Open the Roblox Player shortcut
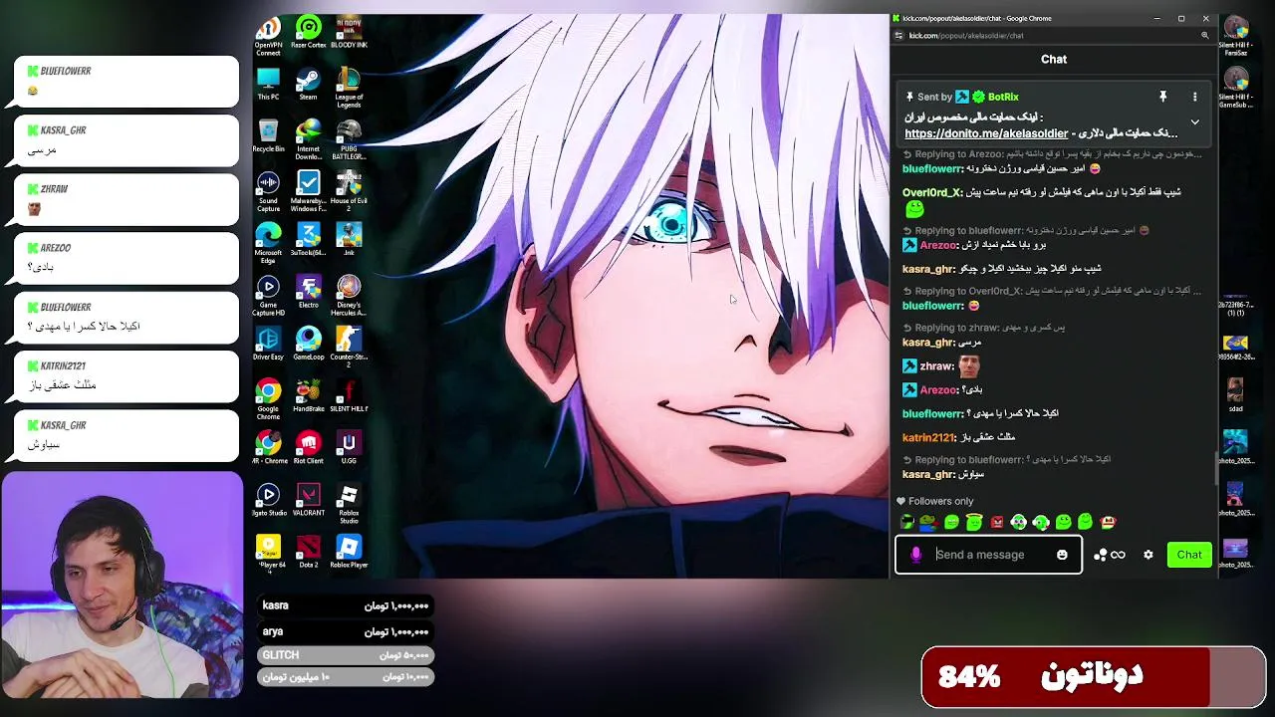 [349, 551]
